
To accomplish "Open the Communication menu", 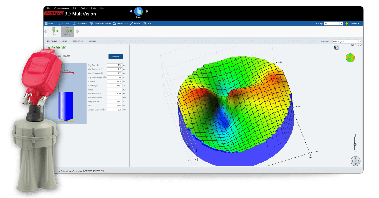I will point(61,8).
